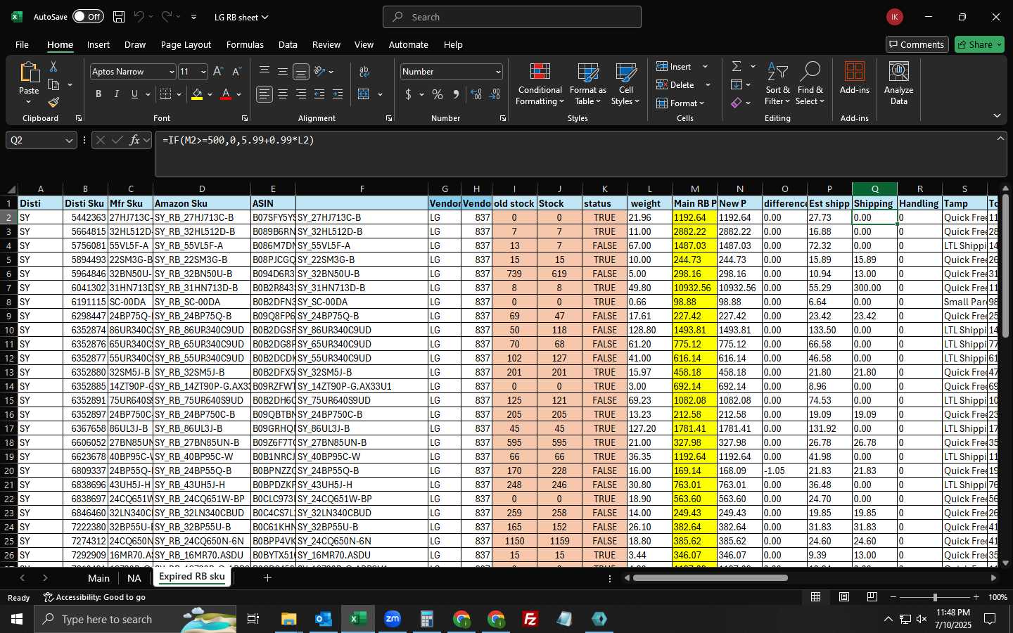1013x633 pixels.
Task: Open the font name dropdown
Action: pyautogui.click(x=171, y=72)
